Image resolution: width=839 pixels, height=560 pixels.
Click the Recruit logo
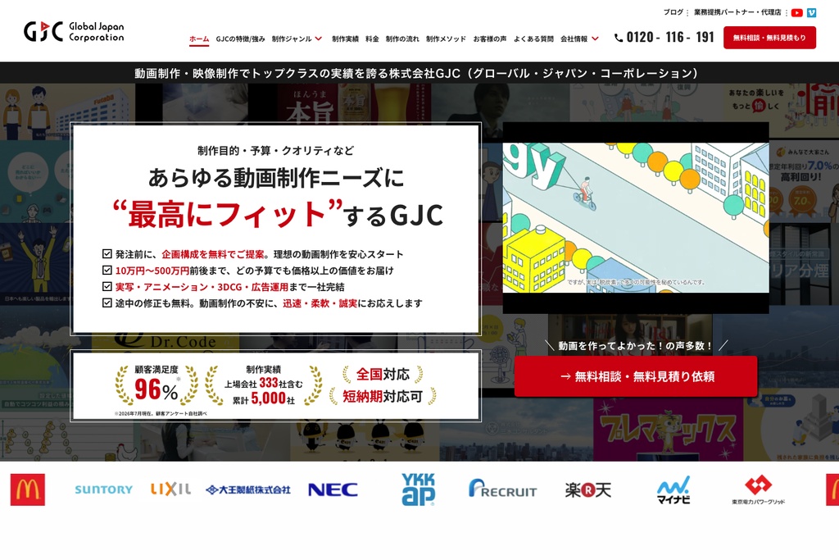point(502,489)
